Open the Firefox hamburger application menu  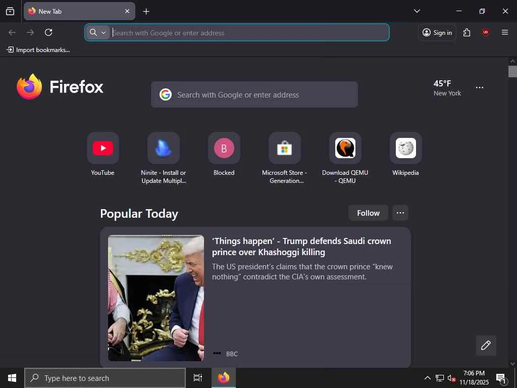coord(504,32)
